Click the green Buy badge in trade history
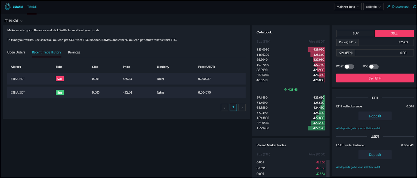Viewport: 417px width, 178px height. click(x=59, y=92)
